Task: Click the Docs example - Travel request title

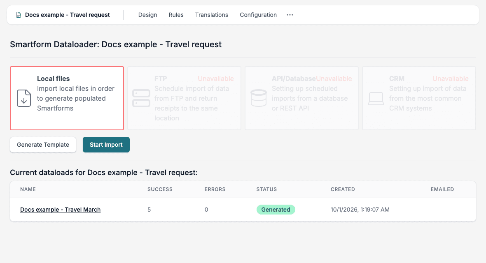Action: [67, 15]
